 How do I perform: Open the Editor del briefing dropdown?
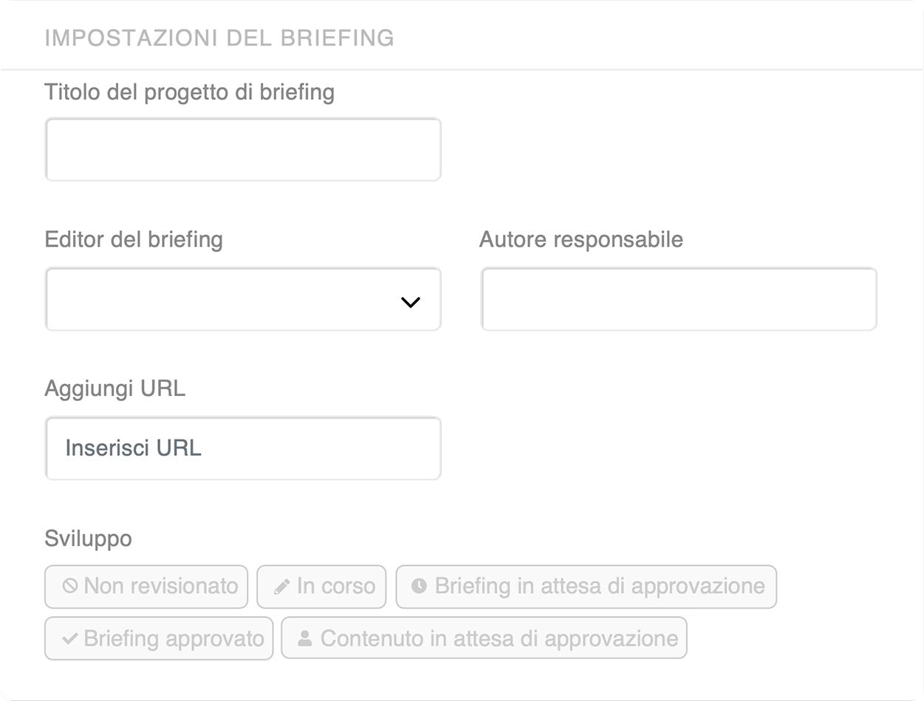243,299
